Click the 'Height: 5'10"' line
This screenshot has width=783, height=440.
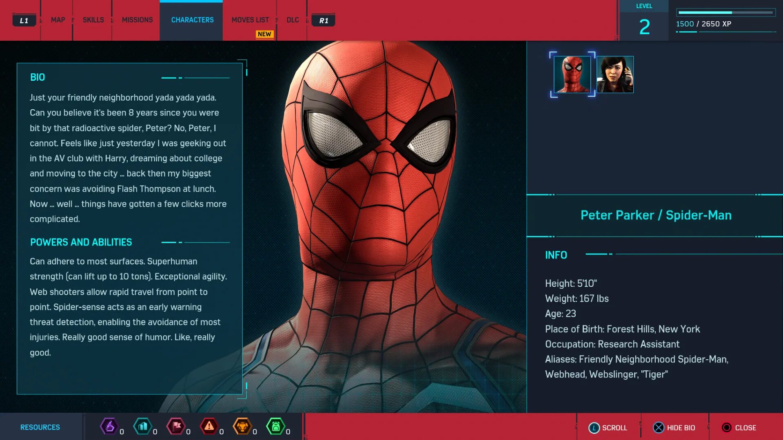(571, 283)
